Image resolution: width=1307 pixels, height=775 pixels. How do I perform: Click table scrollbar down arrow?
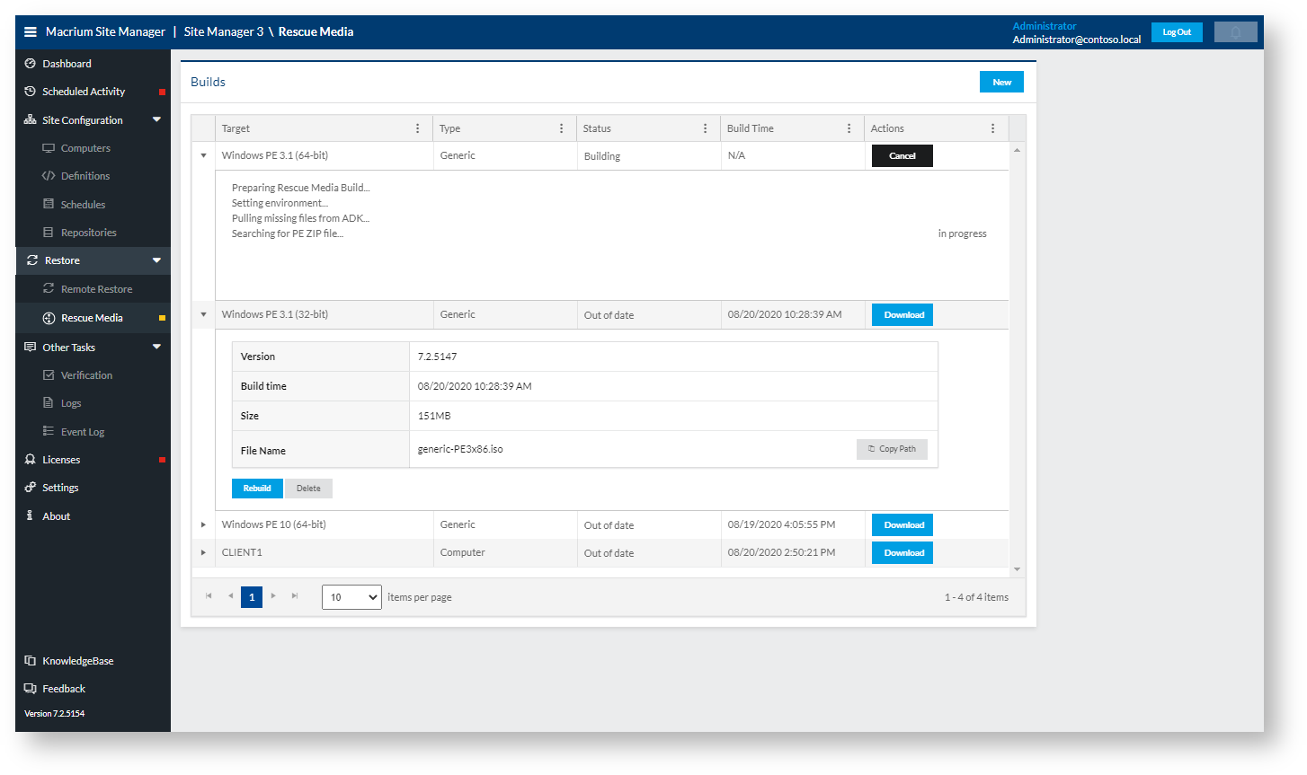tap(1017, 569)
